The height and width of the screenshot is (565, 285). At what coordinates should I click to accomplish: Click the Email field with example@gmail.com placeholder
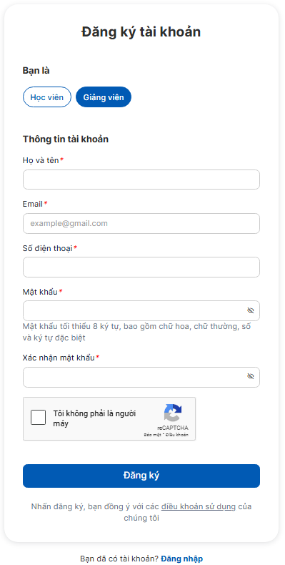(141, 223)
